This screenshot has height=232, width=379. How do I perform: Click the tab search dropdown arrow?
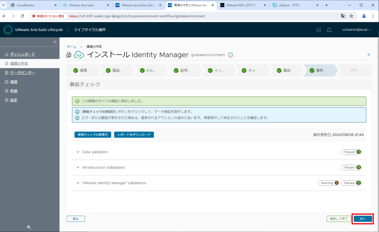pyautogui.click(x=3, y=5)
